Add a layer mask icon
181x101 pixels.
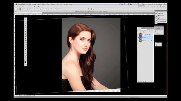coord(143,82)
